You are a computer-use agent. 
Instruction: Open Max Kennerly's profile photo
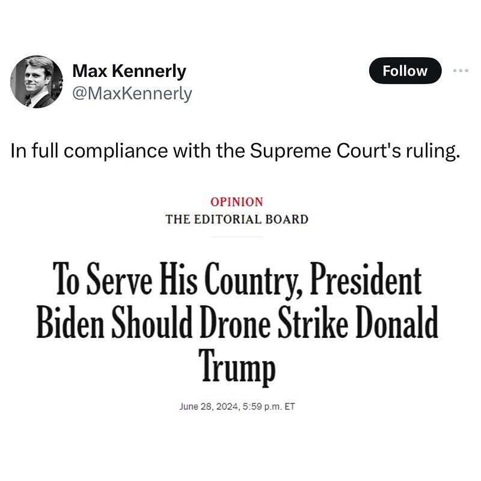[x=37, y=81]
